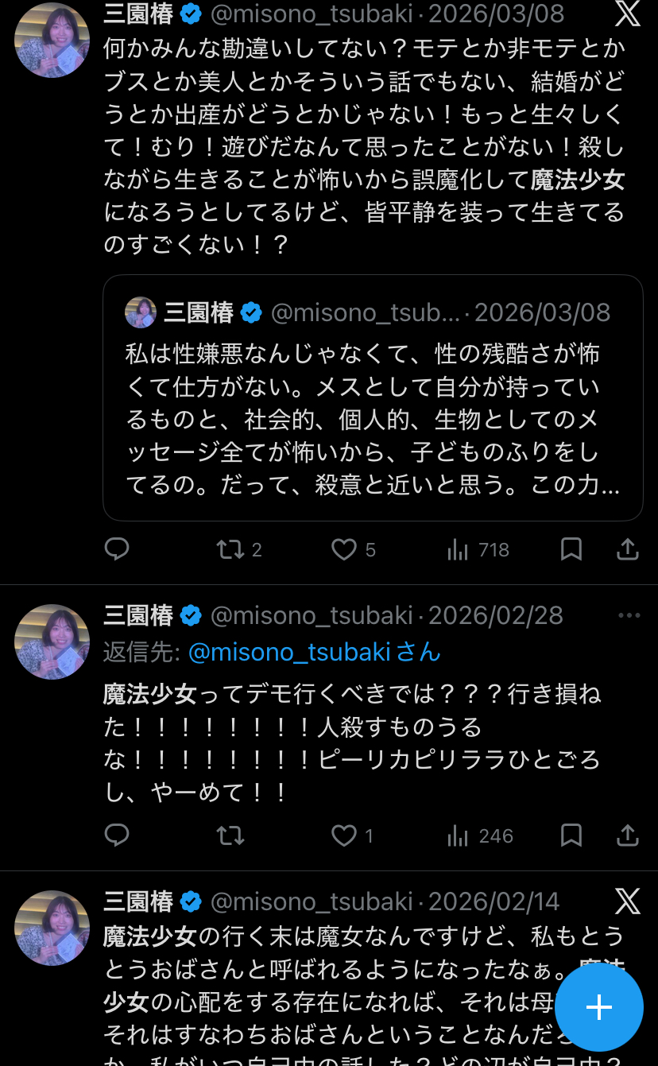
Task: View analytics showing 718 views
Action: [x=458, y=549]
